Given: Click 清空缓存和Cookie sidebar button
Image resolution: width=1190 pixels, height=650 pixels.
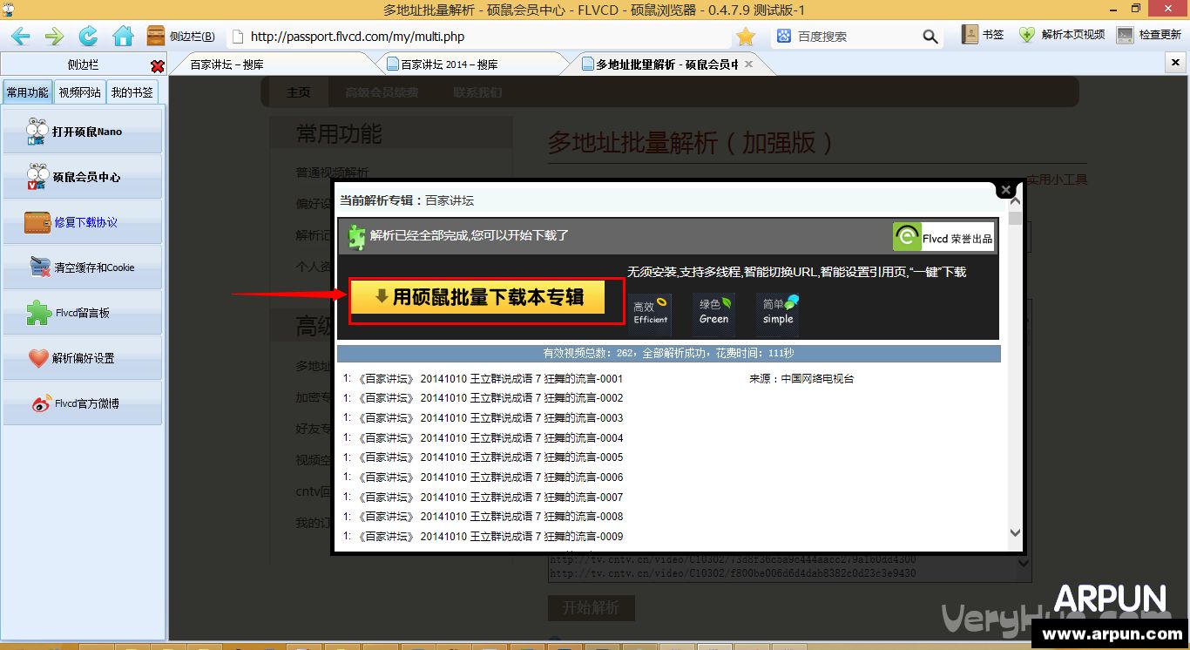Looking at the screenshot, I should pyautogui.click(x=83, y=267).
